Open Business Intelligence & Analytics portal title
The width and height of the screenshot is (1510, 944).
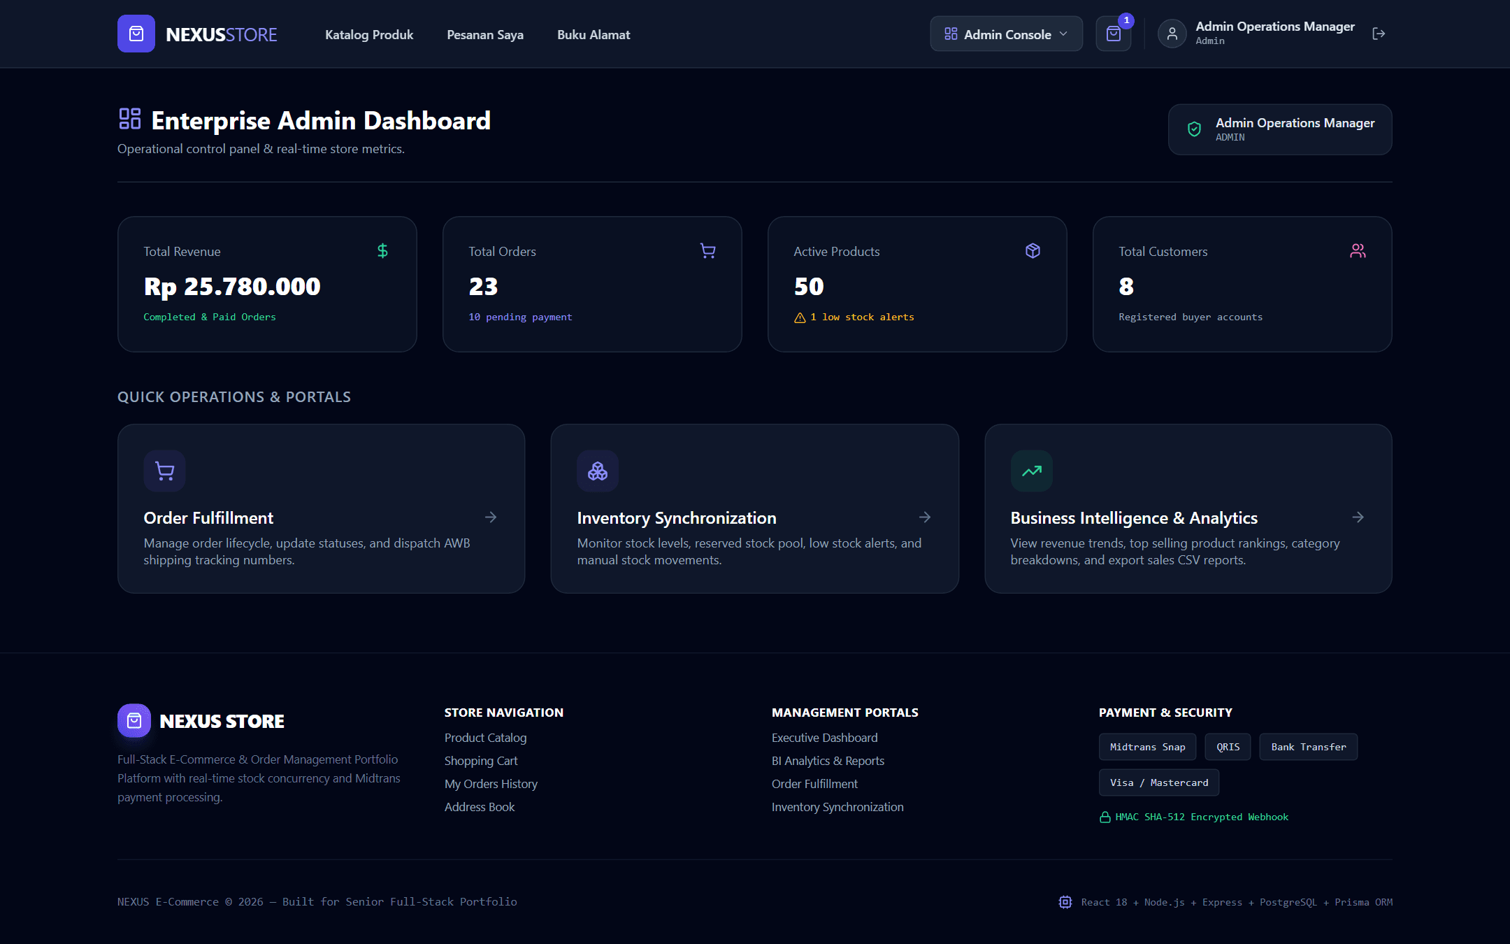coord(1134,517)
